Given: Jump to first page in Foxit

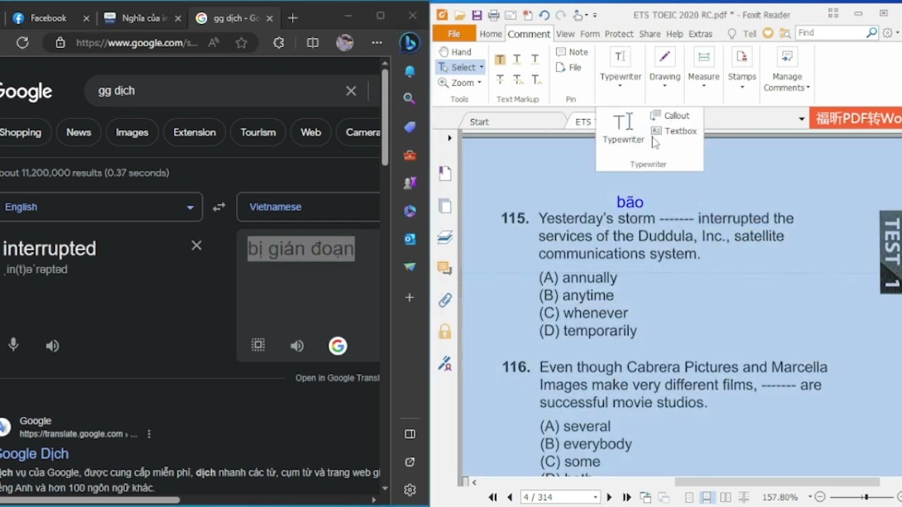Looking at the screenshot, I should [493, 497].
